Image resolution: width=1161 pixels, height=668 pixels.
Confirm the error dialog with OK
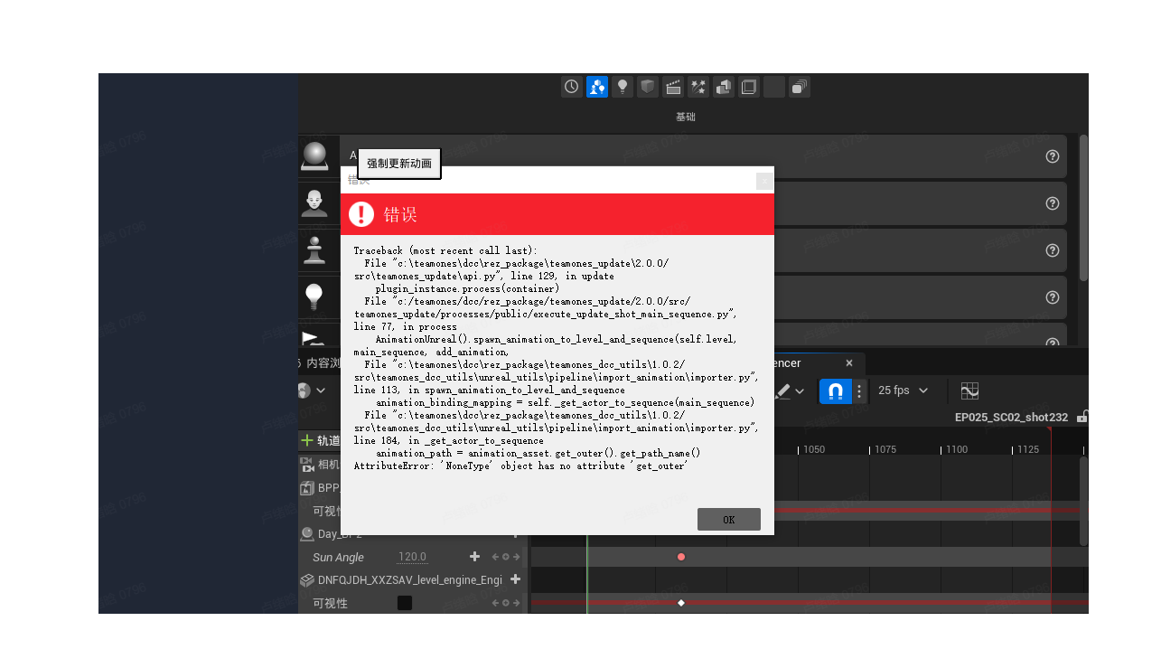point(729,520)
